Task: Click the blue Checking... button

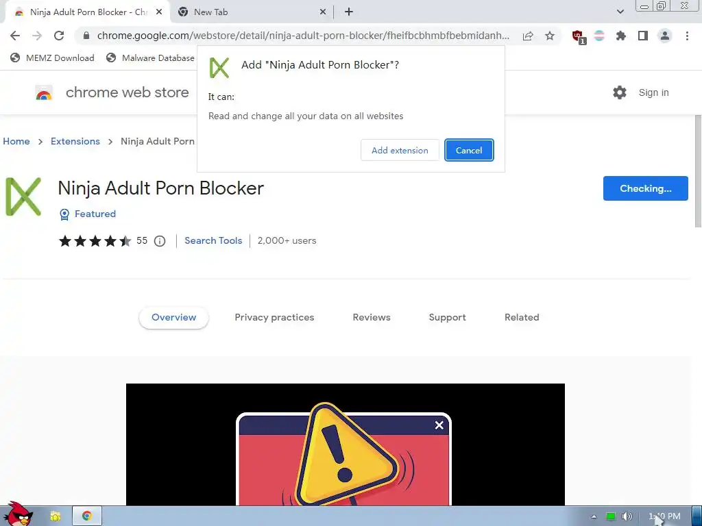Action: pos(645,188)
